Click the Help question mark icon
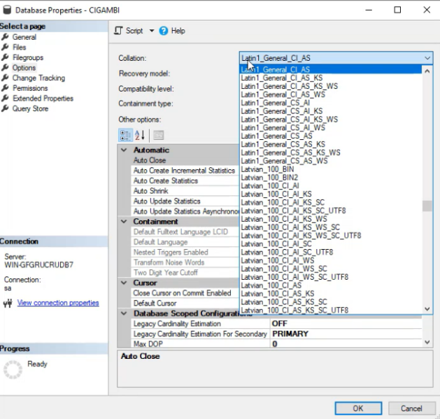Viewport: 440px width, 419px height. pos(163,31)
